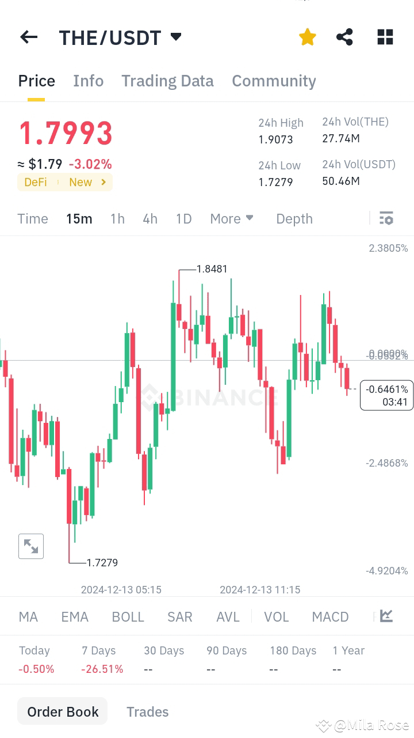
Task: Select the MACD indicator
Action: click(330, 616)
